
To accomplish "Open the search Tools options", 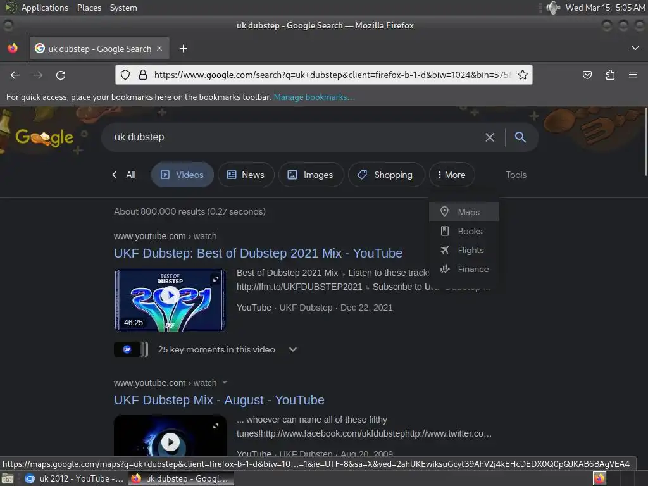I will click(516, 175).
